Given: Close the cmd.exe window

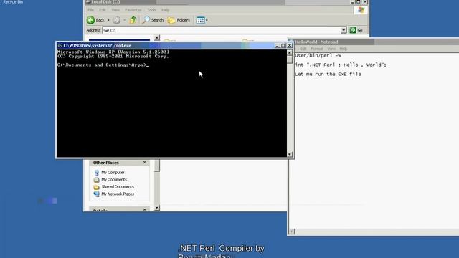Looking at the screenshot, I should [x=290, y=45].
